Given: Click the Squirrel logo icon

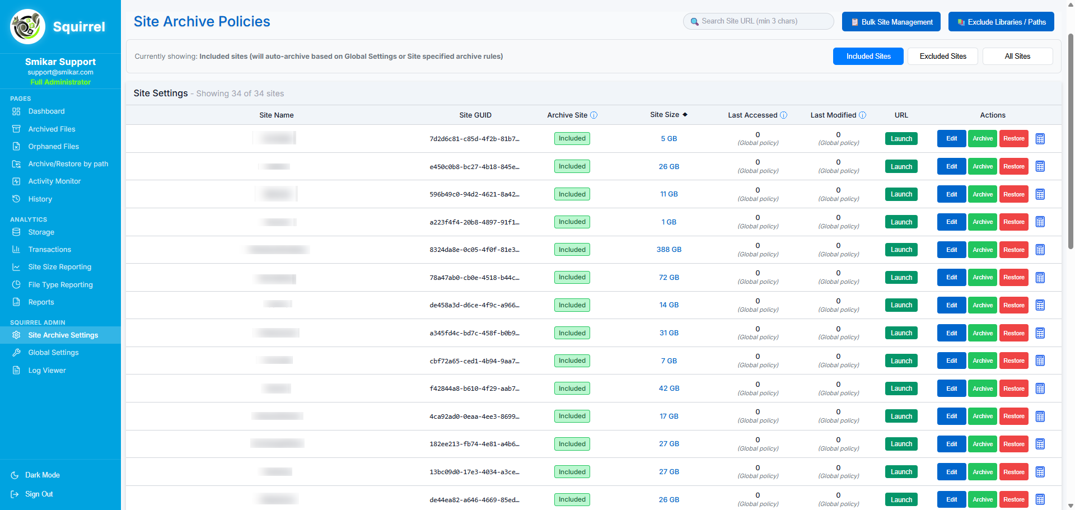Looking at the screenshot, I should [x=27, y=26].
